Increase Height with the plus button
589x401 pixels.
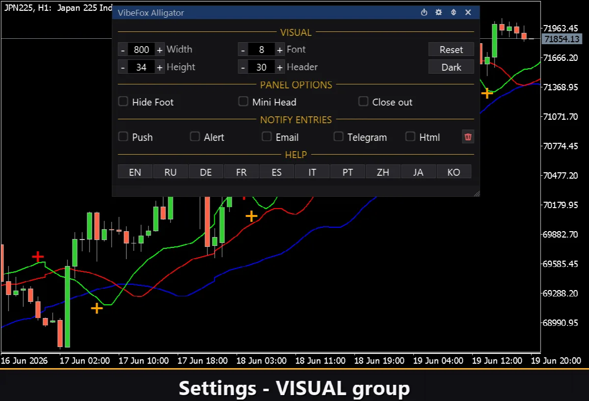point(160,67)
